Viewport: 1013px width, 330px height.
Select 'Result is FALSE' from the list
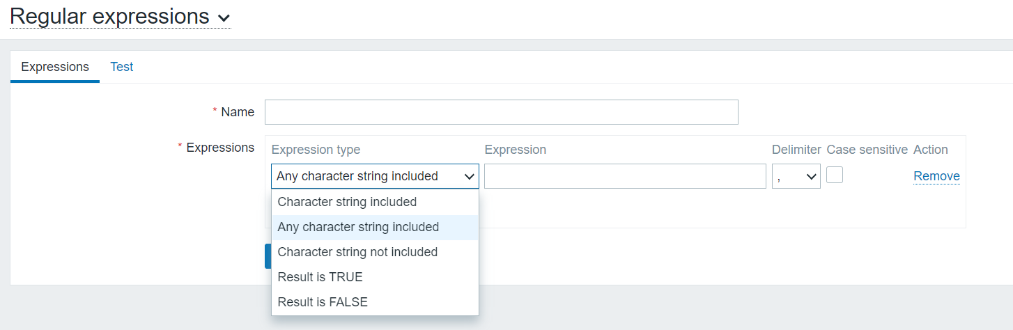pos(323,302)
